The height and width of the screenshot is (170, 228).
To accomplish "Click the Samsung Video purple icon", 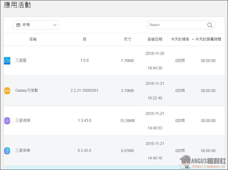I will (x=7, y=121).
